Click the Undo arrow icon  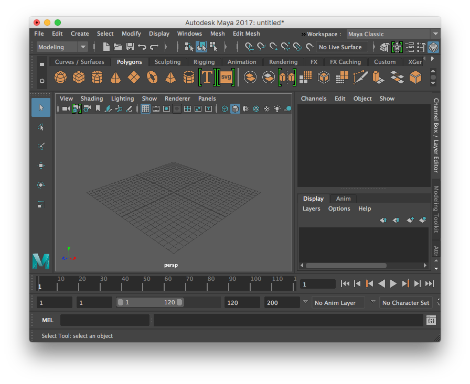[x=142, y=47]
